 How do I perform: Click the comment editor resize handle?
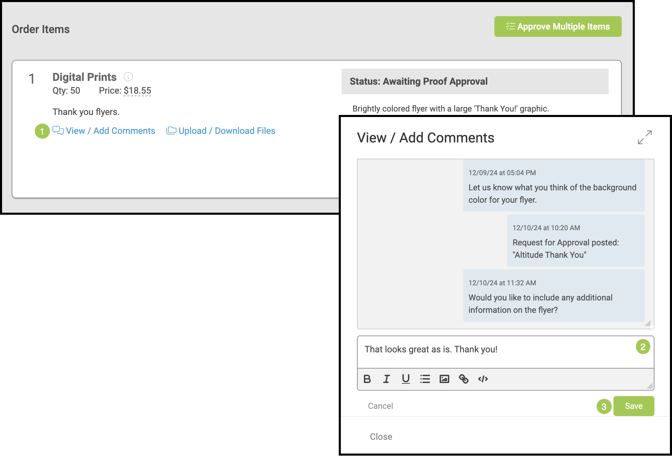650,386
